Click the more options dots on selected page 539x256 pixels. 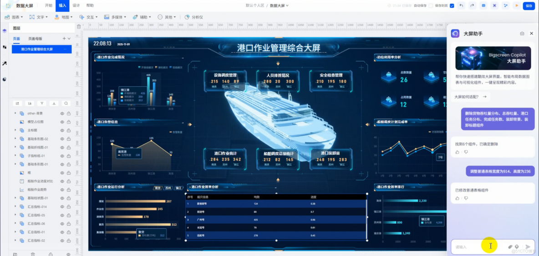tap(65, 49)
